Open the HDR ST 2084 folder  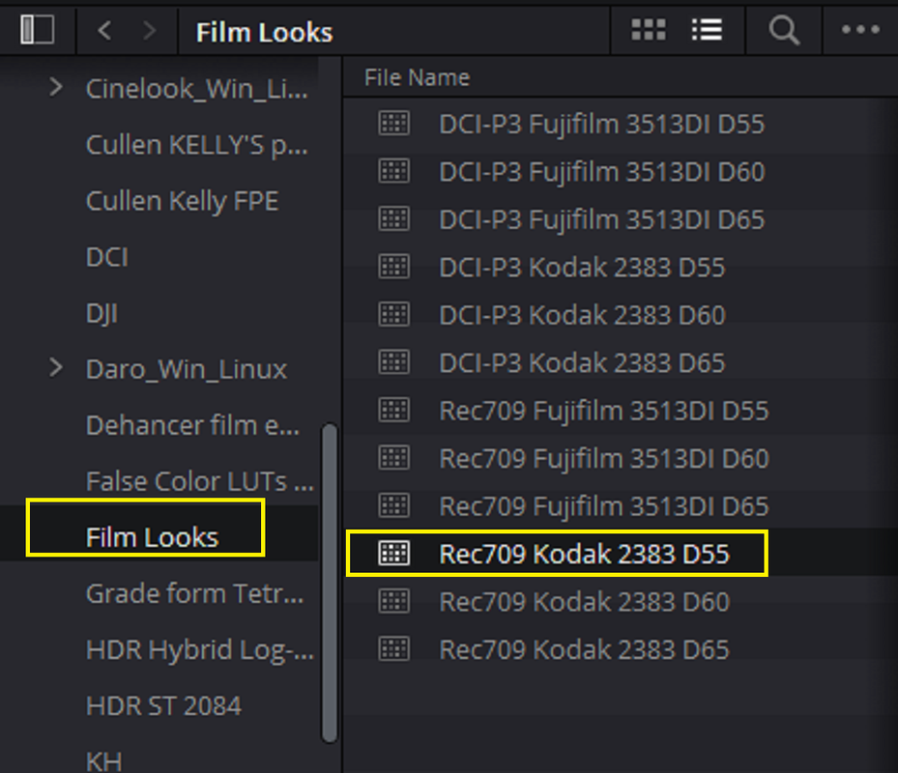click(163, 705)
